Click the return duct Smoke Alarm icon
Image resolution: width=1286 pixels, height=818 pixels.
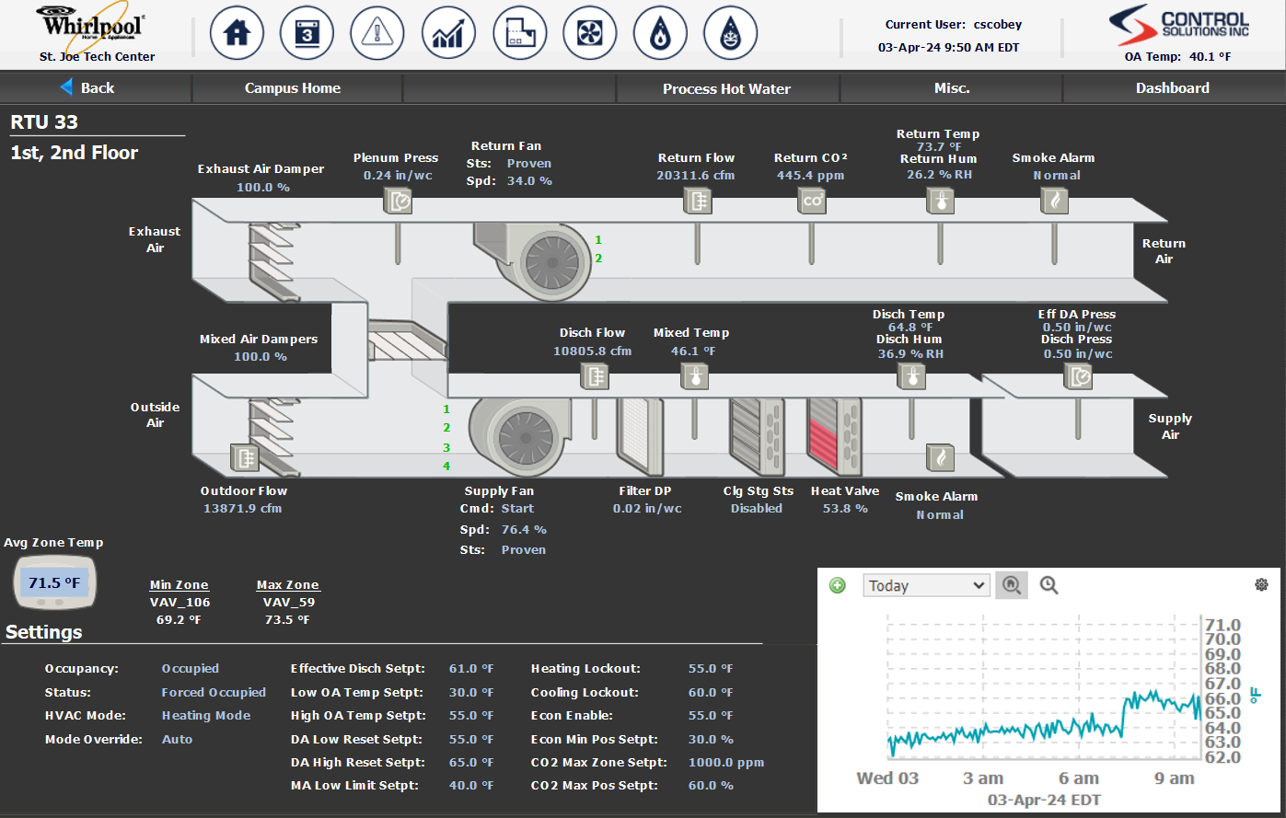tap(1055, 201)
